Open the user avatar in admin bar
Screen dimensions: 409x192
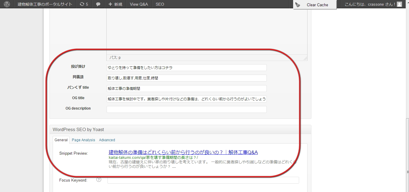coord(399,4)
